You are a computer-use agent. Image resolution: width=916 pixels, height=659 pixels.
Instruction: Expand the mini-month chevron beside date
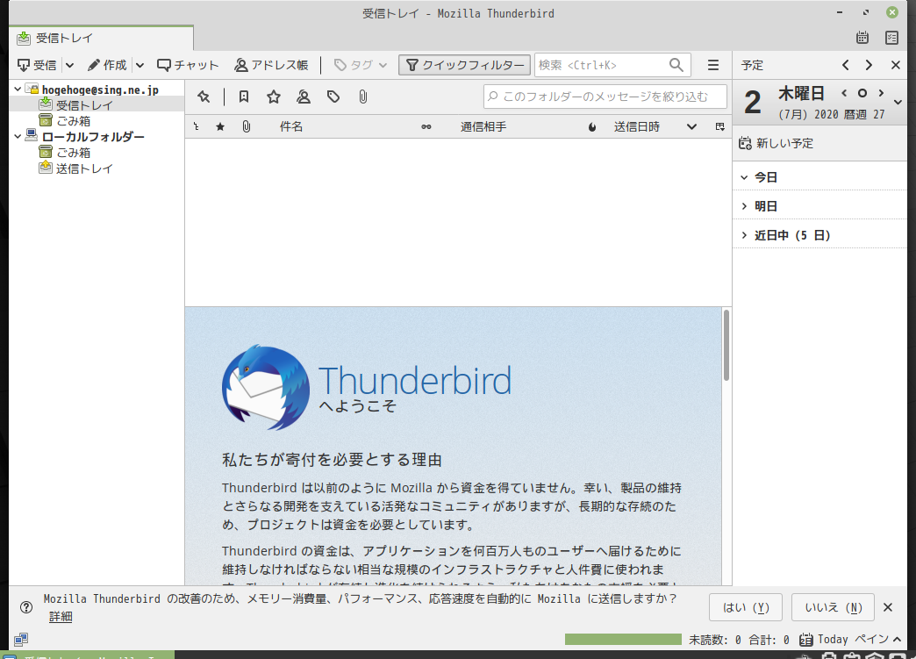click(x=898, y=103)
